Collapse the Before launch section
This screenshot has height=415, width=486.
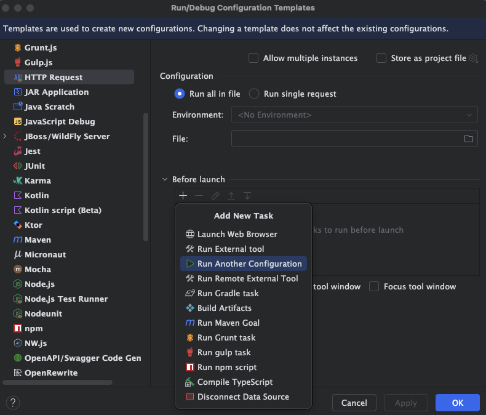pos(165,179)
